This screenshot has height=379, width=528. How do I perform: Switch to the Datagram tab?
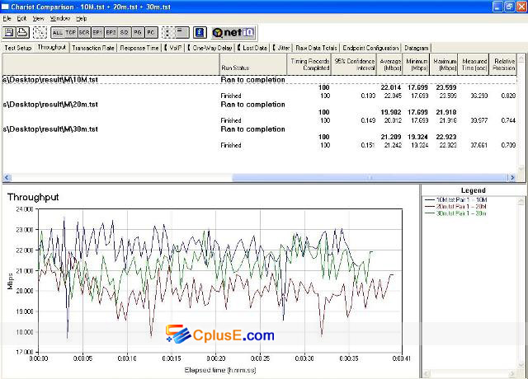[x=416, y=48]
